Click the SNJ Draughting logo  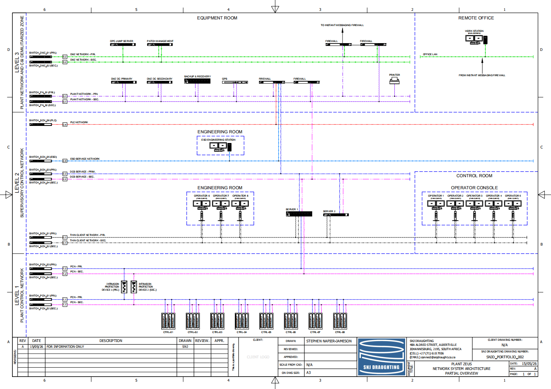[x=381, y=357]
